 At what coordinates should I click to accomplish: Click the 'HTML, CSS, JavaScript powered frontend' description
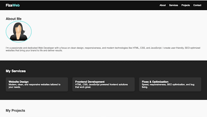click(101, 86)
